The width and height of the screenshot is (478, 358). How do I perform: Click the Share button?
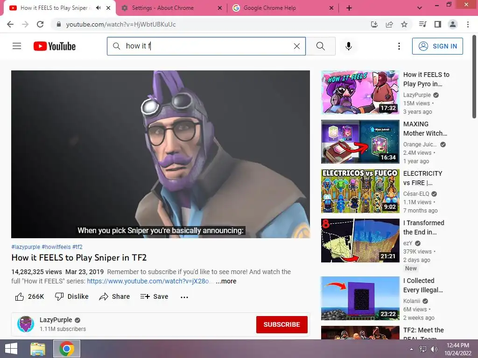point(114,296)
